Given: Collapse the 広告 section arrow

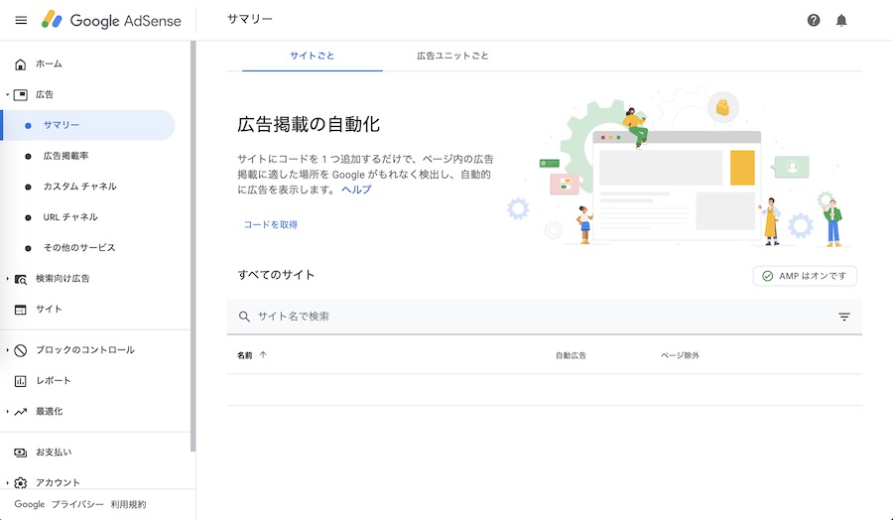Looking at the screenshot, I should pyautogui.click(x=7, y=95).
